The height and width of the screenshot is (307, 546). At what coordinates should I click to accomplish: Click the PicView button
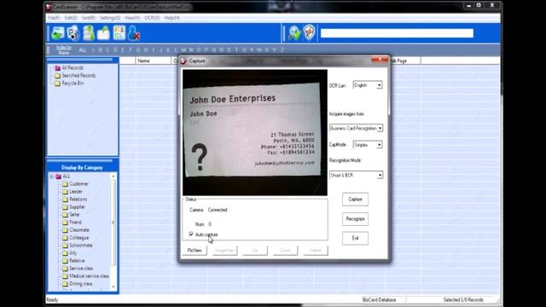click(195, 250)
